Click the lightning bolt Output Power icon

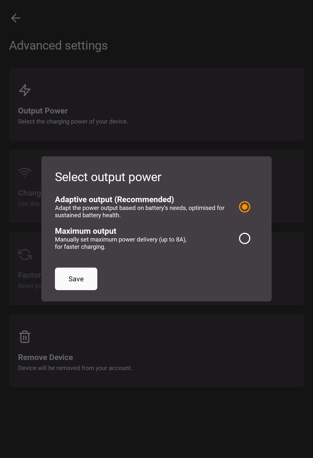pyautogui.click(x=25, y=90)
